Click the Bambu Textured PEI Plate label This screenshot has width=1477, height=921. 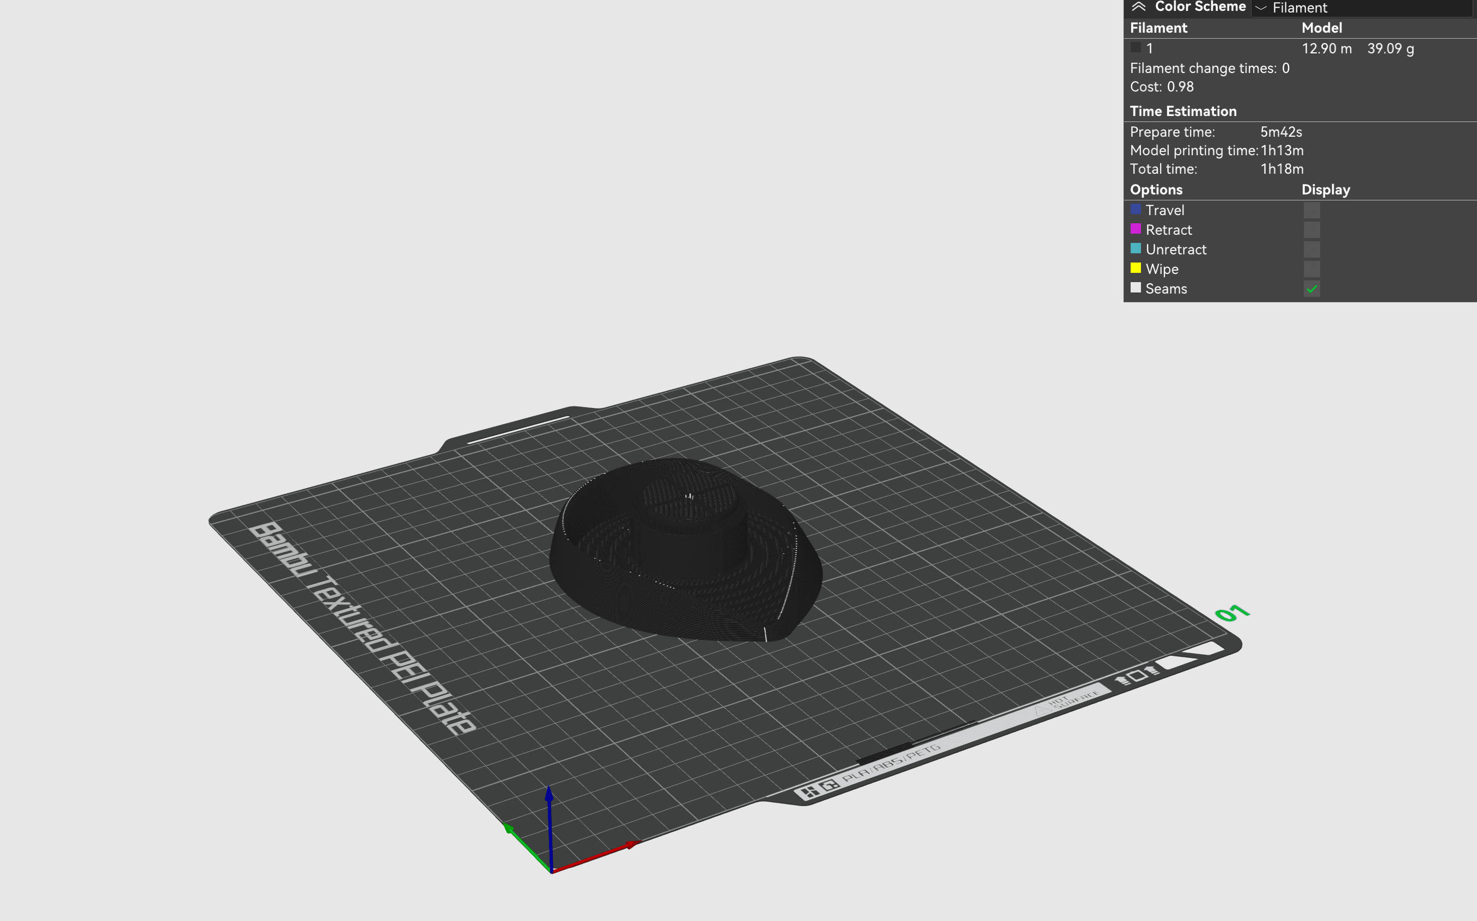coord(362,627)
